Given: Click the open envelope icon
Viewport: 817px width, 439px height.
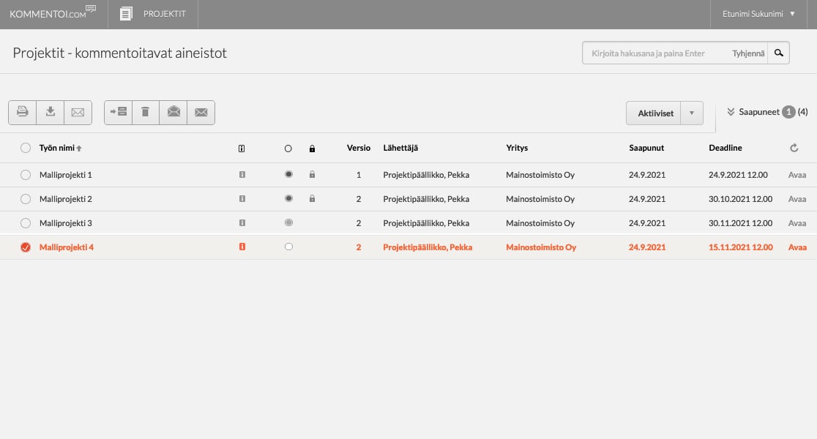Looking at the screenshot, I should tap(174, 112).
